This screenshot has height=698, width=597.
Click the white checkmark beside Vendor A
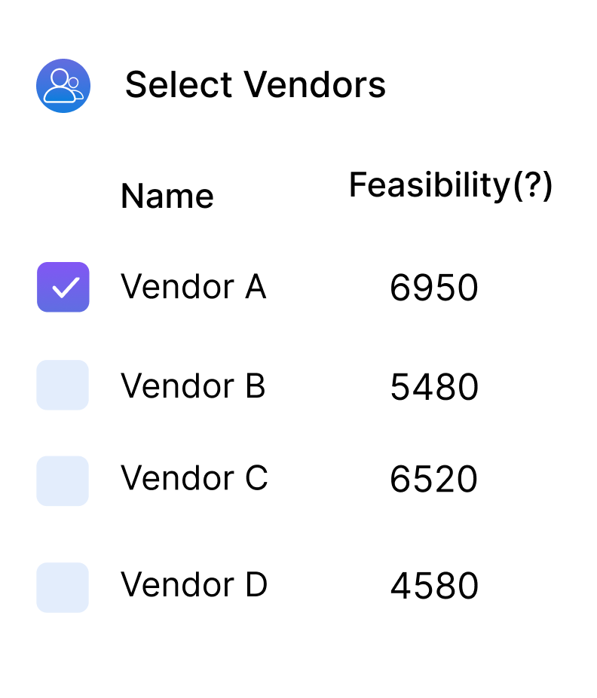pos(63,287)
